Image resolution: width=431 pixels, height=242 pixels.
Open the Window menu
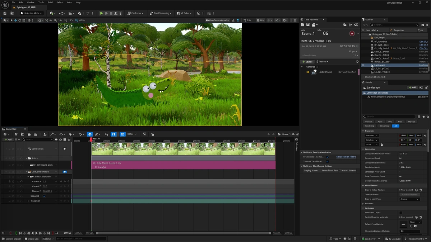(30, 2)
